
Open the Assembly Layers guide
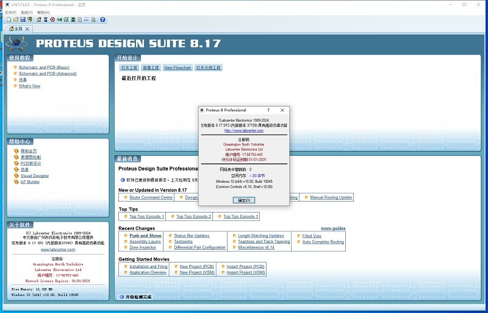145,242
